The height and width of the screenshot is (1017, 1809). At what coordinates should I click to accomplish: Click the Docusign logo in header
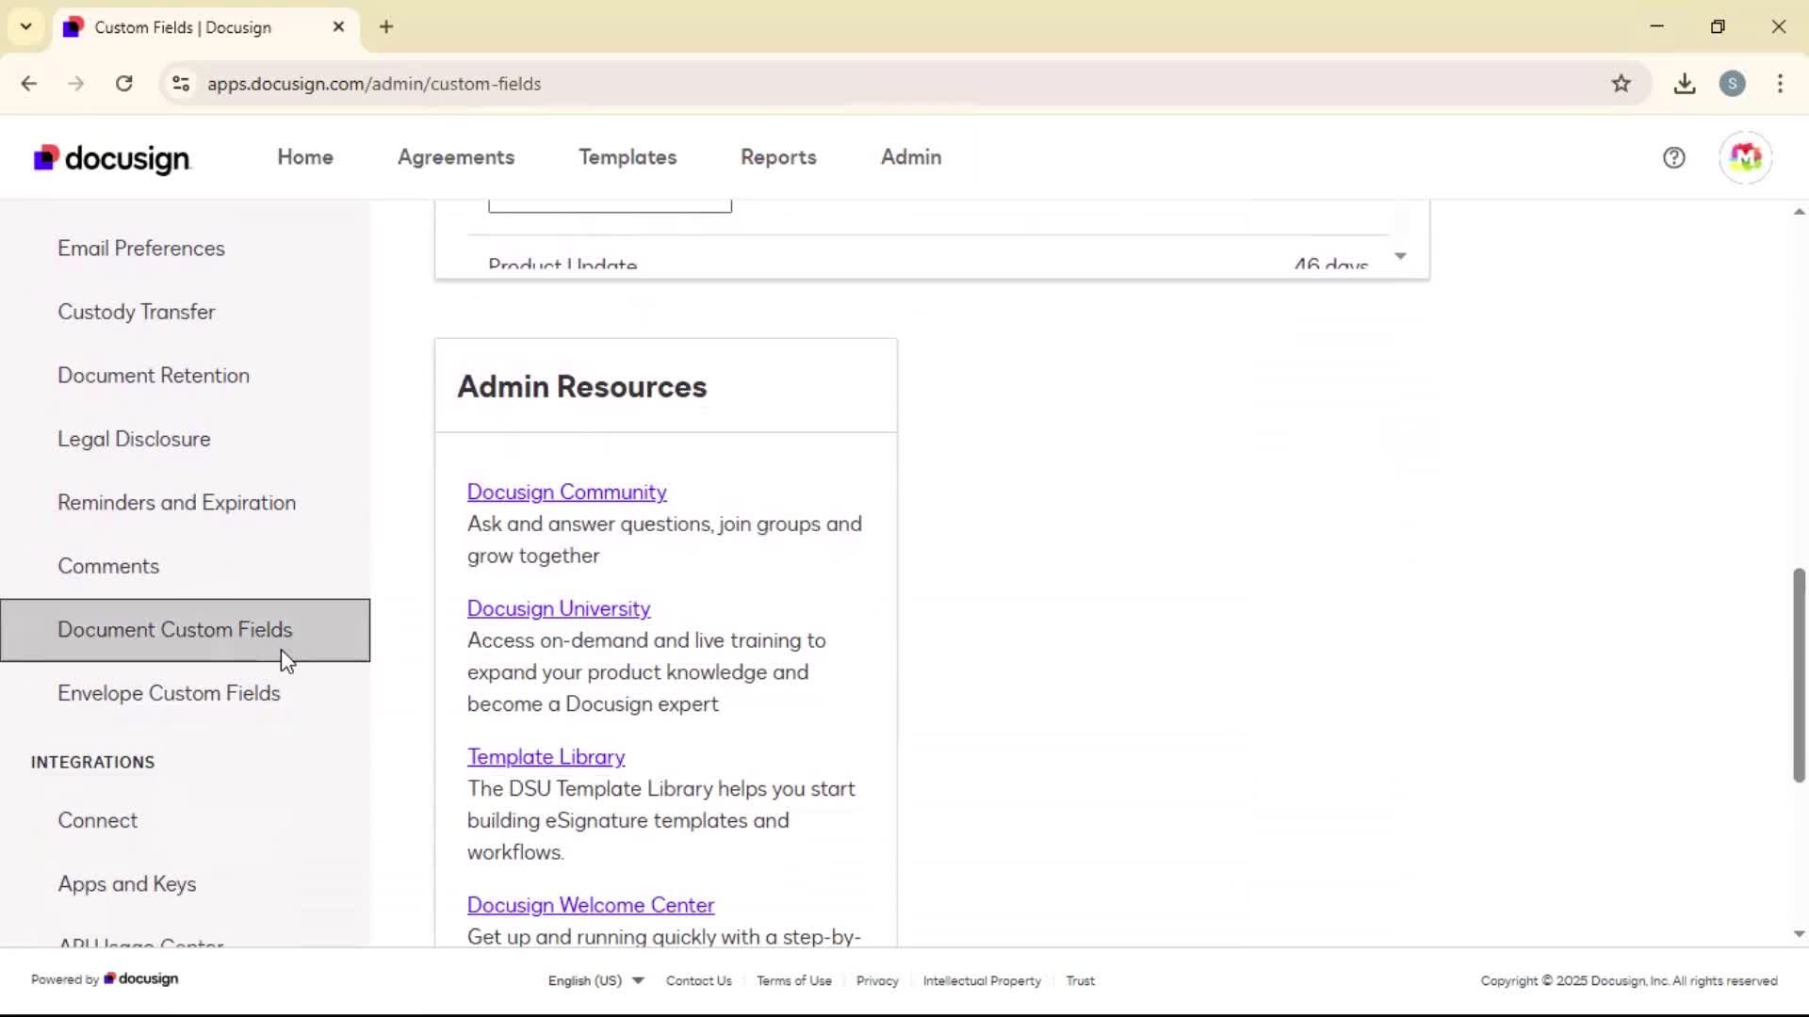tap(112, 158)
